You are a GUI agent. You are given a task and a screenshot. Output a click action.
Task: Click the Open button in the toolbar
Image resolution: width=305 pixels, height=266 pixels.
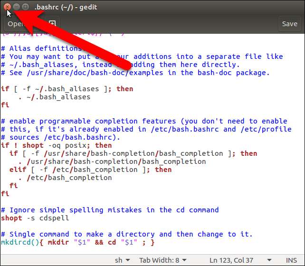[15, 24]
